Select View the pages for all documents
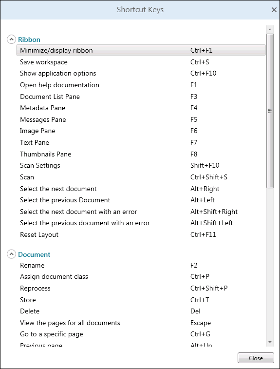The image size is (280, 369). pos(141,323)
